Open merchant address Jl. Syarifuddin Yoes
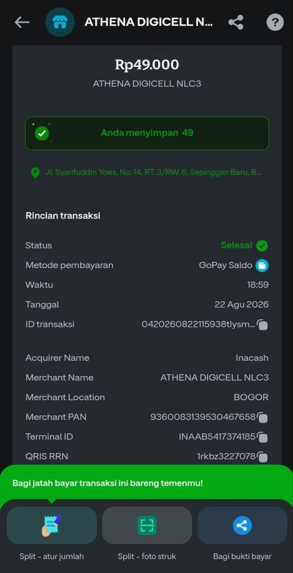The height and width of the screenshot is (573, 293). point(153,172)
